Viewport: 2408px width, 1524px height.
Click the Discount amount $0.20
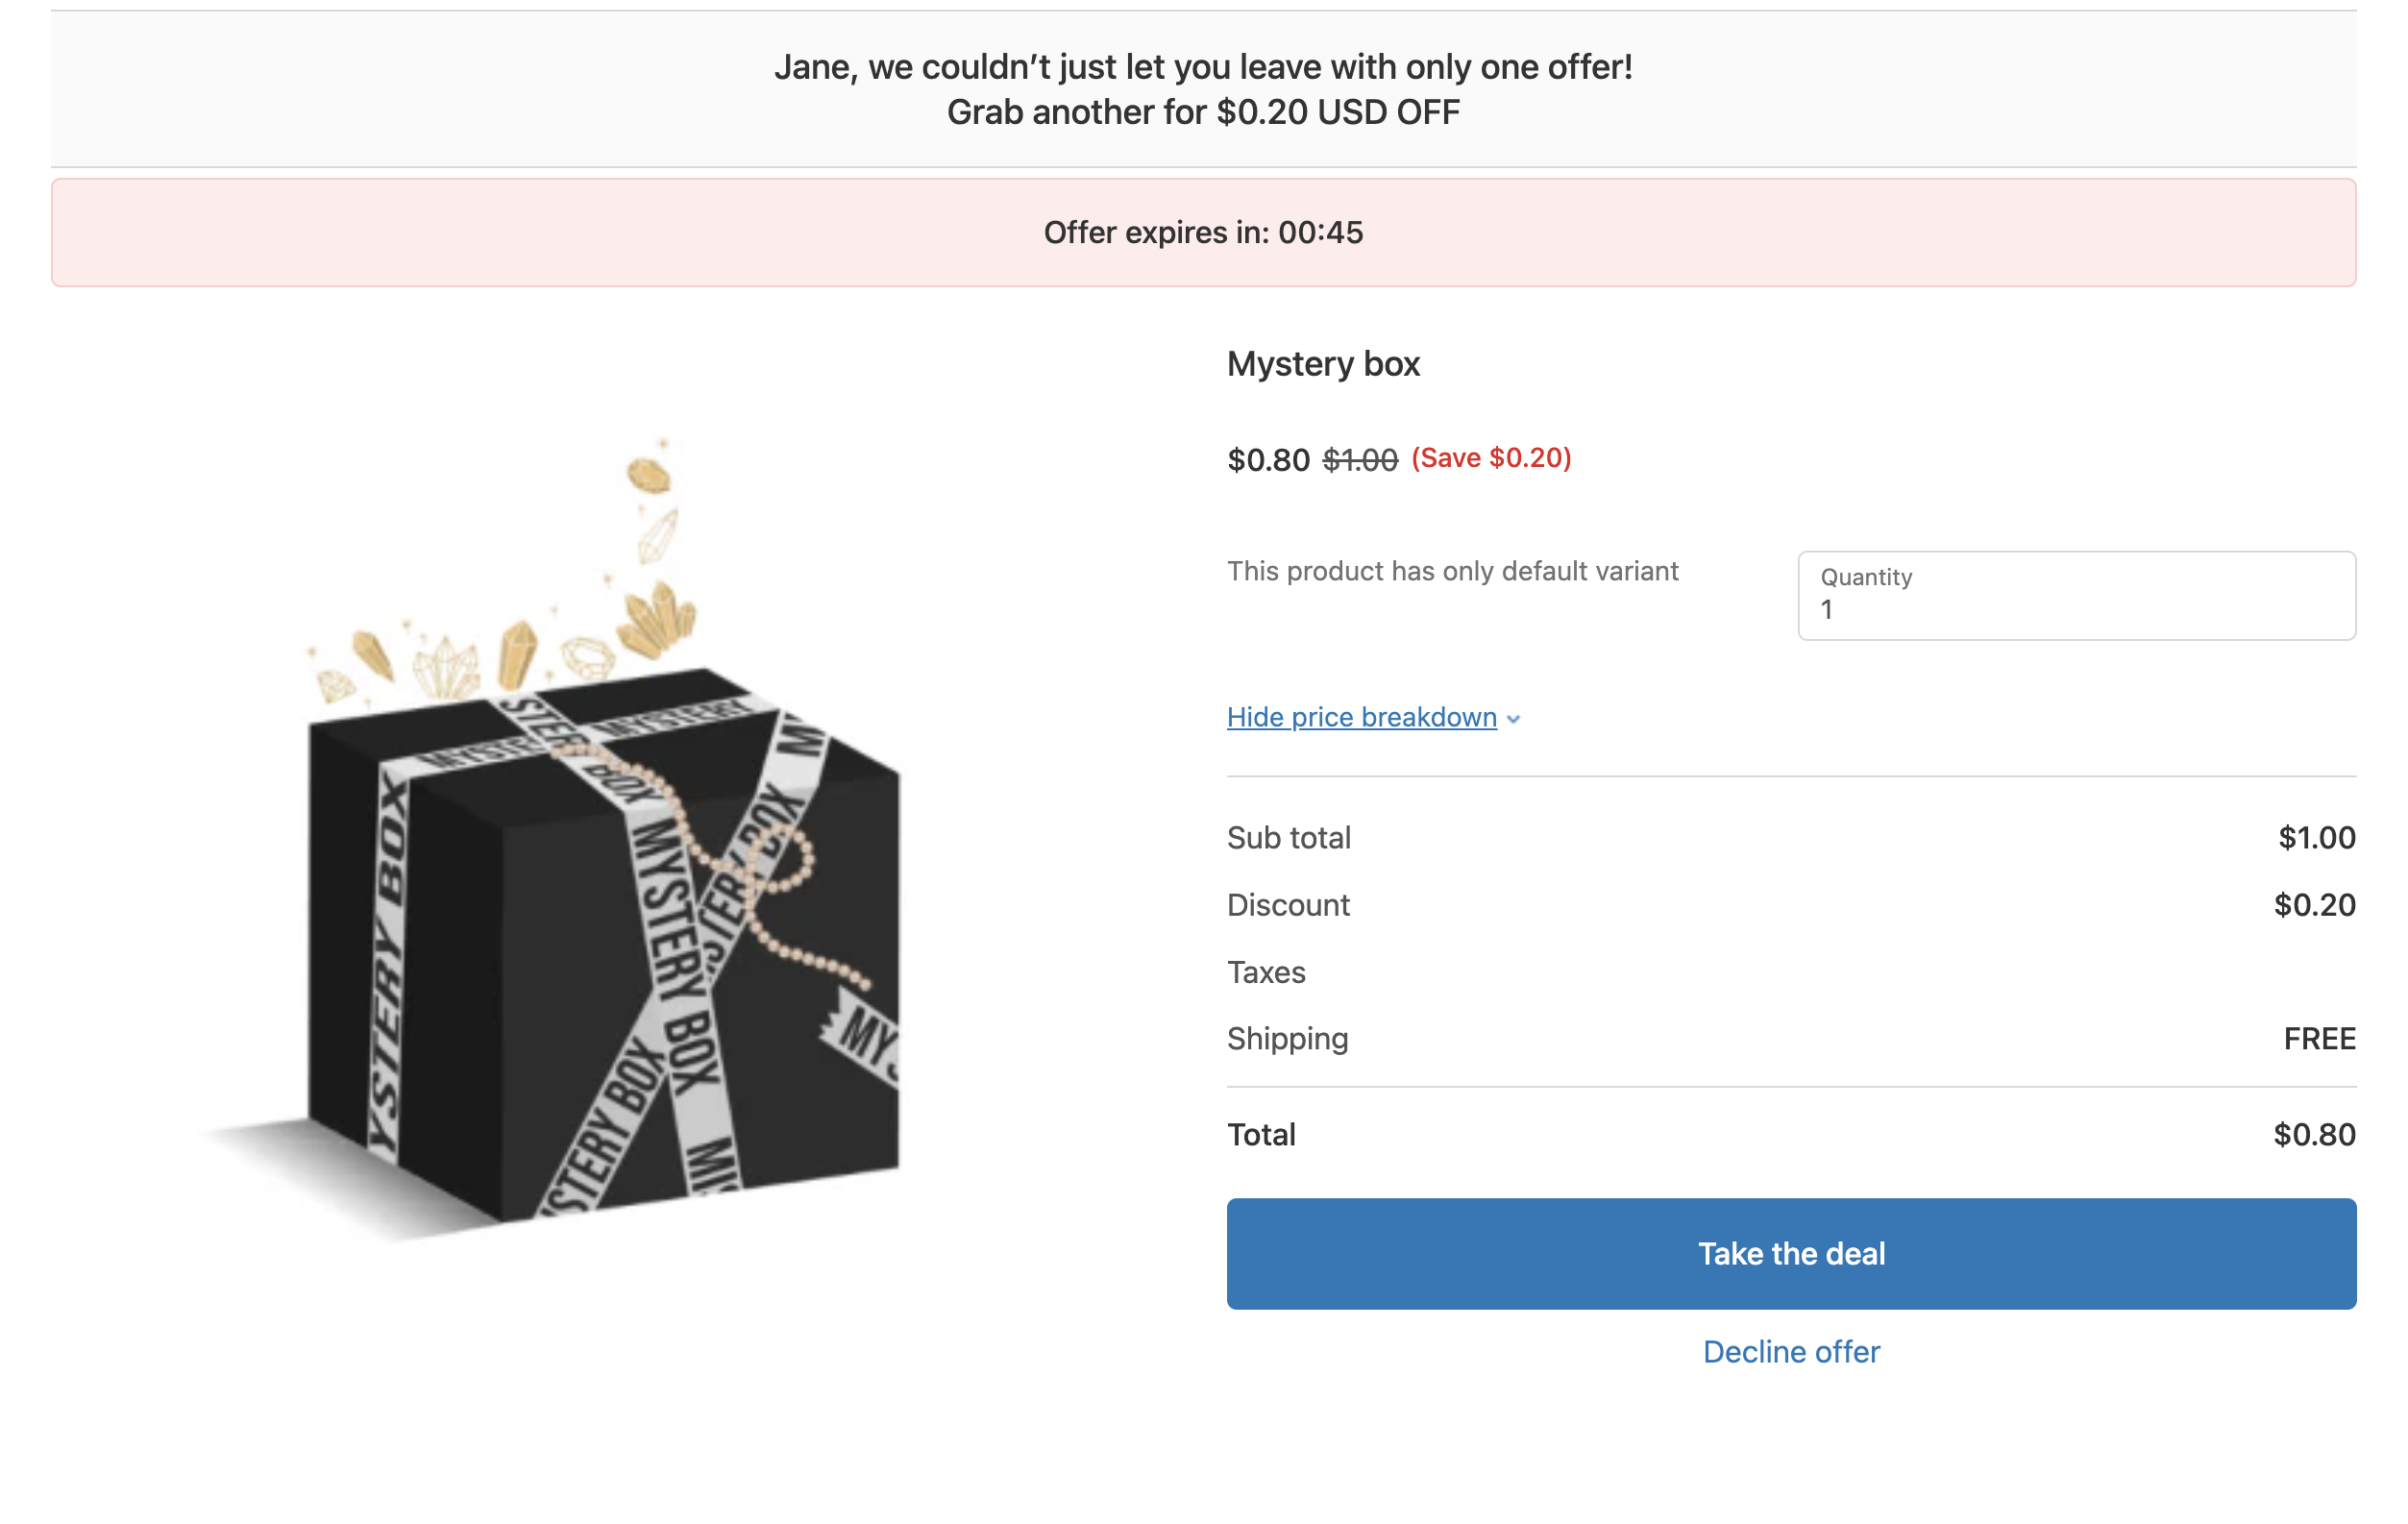point(2313,905)
